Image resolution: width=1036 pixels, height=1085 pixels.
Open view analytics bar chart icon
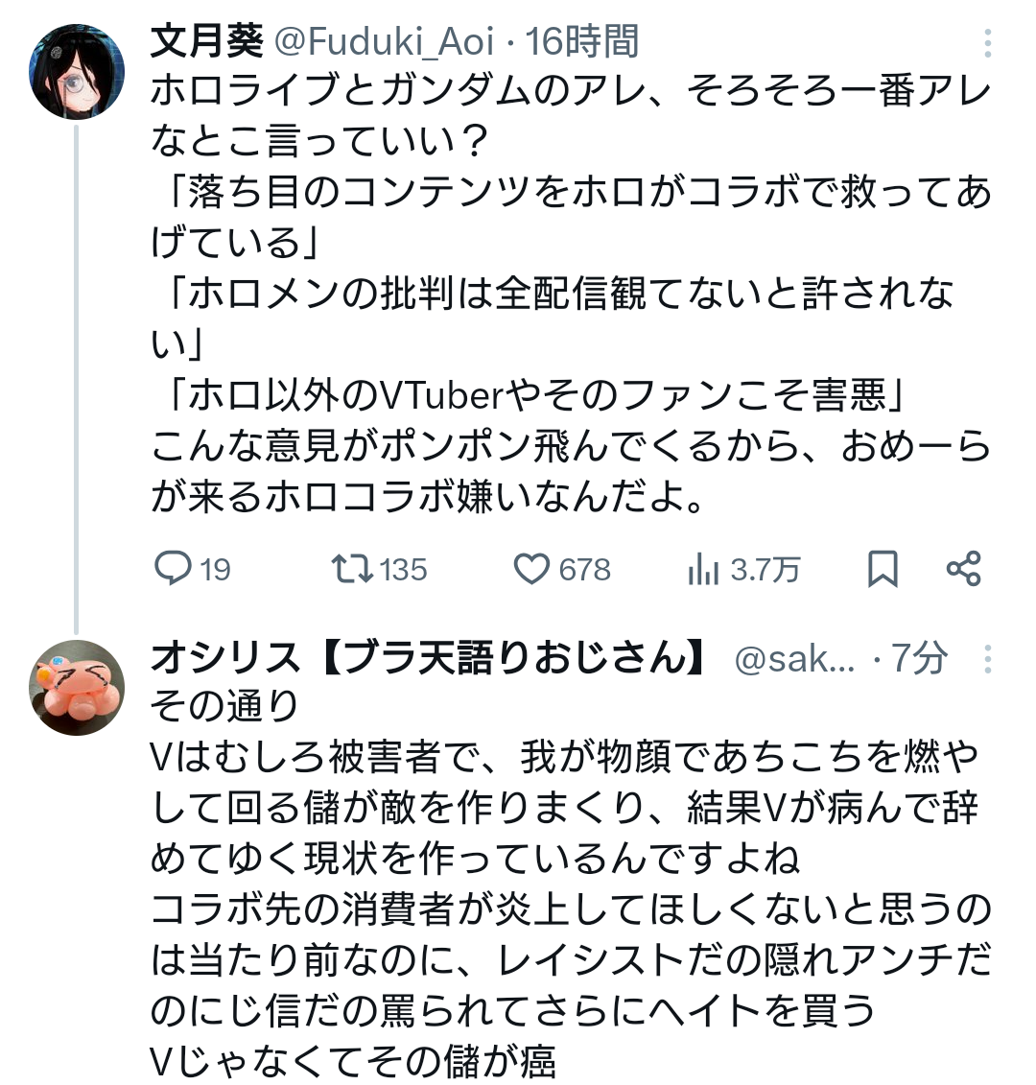tap(703, 570)
